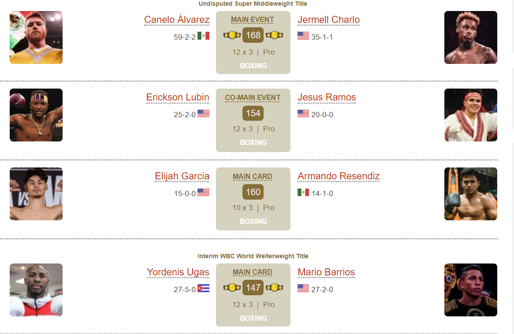Click the left title belt icon beside 147

click(x=232, y=288)
